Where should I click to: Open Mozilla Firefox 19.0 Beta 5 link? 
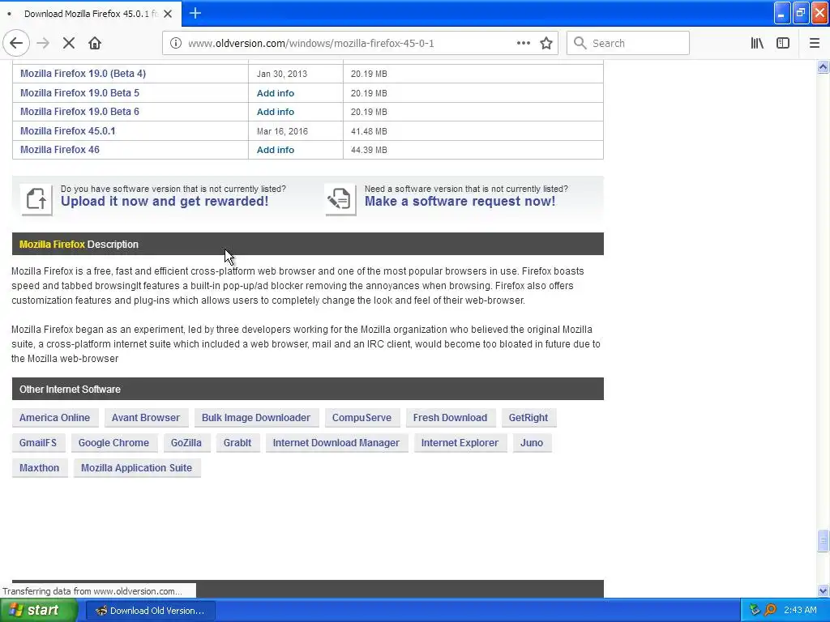click(80, 92)
